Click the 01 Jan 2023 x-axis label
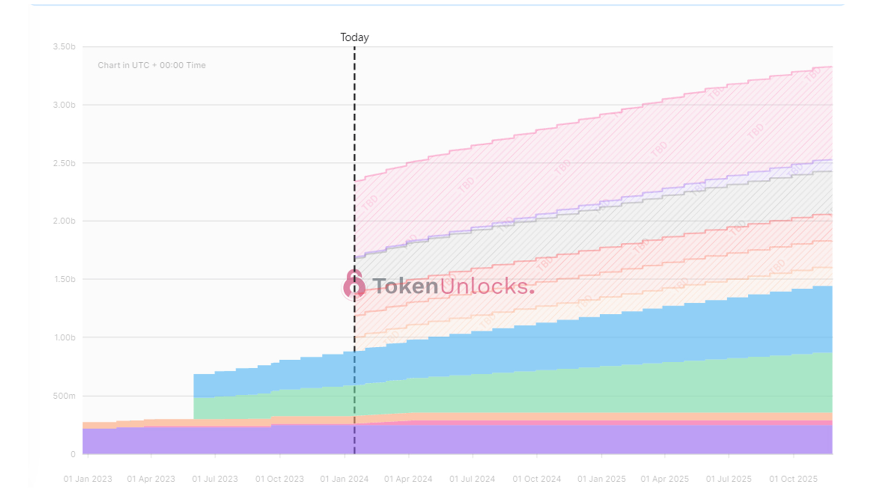The width and height of the screenshot is (874, 491). click(87, 479)
